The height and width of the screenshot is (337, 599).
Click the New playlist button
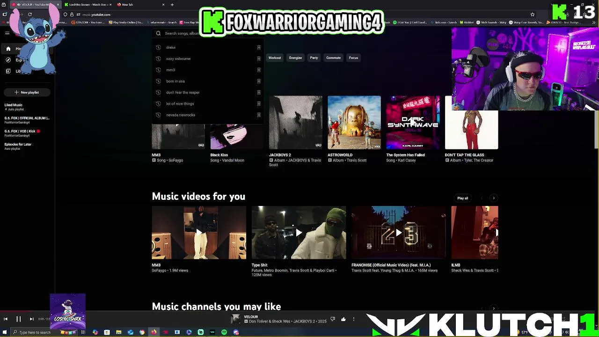point(27,92)
